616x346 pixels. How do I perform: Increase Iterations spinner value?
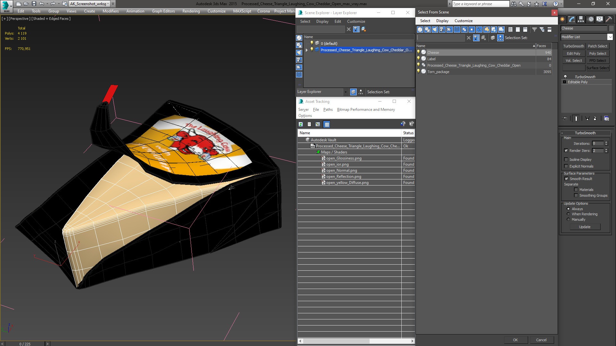click(x=606, y=142)
